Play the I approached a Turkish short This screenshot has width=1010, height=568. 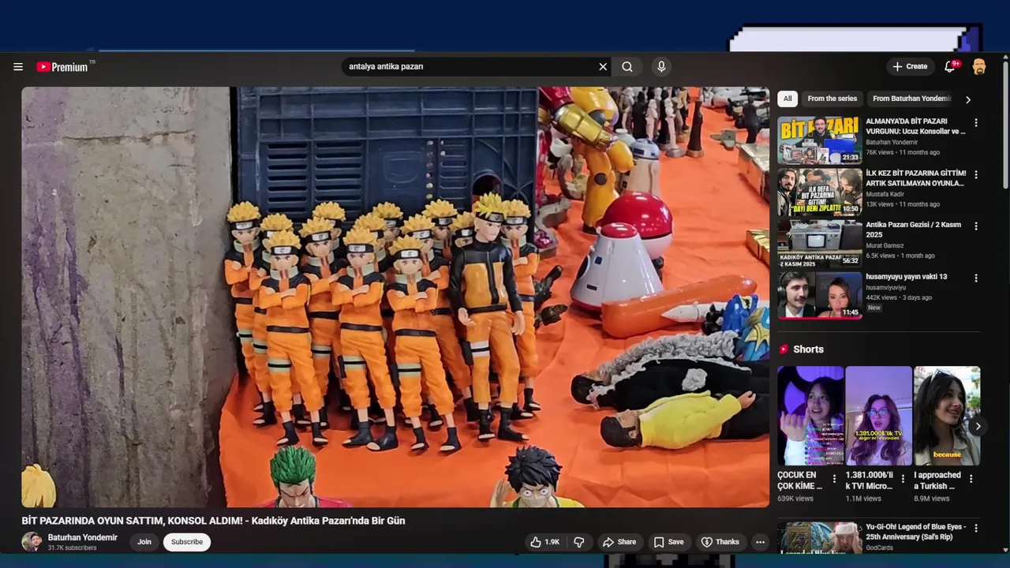pyautogui.click(x=947, y=416)
